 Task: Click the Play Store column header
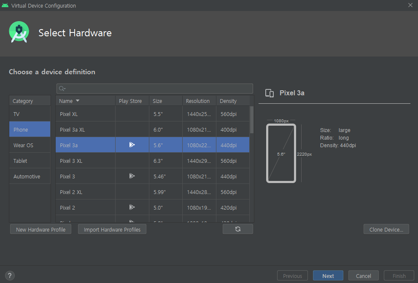pos(132,101)
